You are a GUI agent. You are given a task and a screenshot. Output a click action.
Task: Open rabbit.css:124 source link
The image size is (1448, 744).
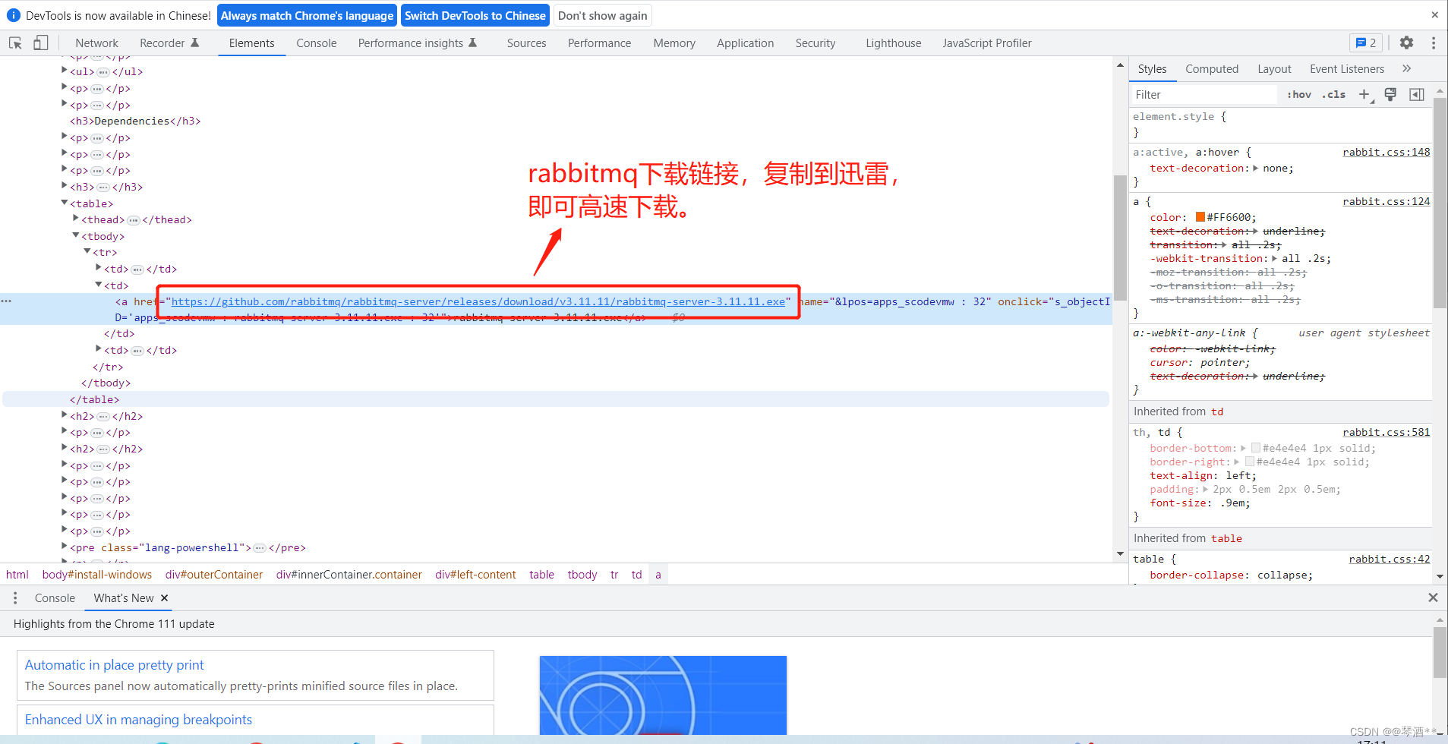[x=1386, y=201]
